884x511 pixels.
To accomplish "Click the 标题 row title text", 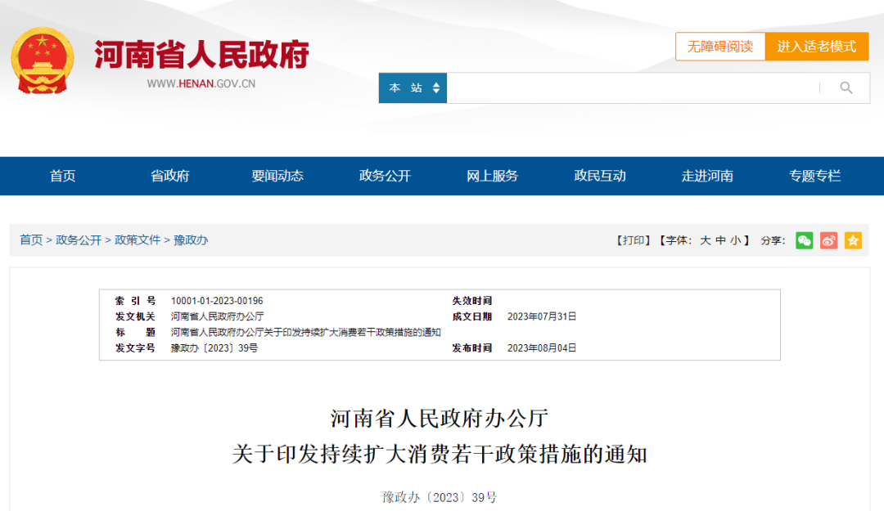I will (x=305, y=333).
